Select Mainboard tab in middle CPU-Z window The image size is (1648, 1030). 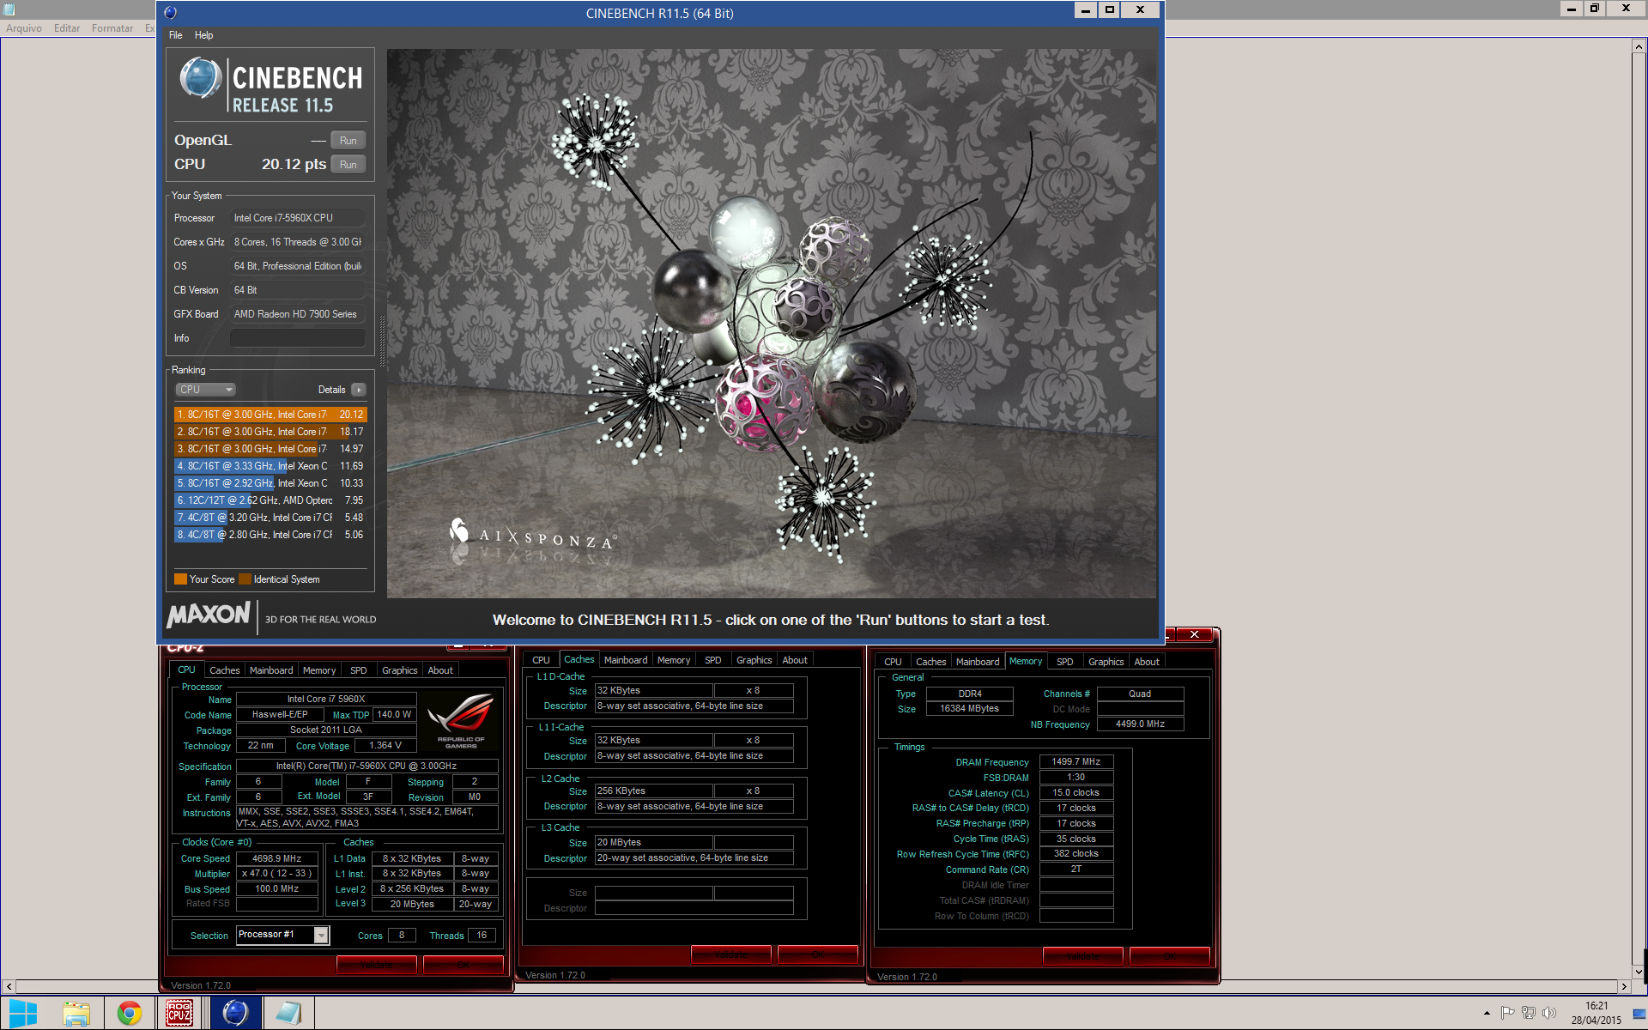(x=626, y=660)
